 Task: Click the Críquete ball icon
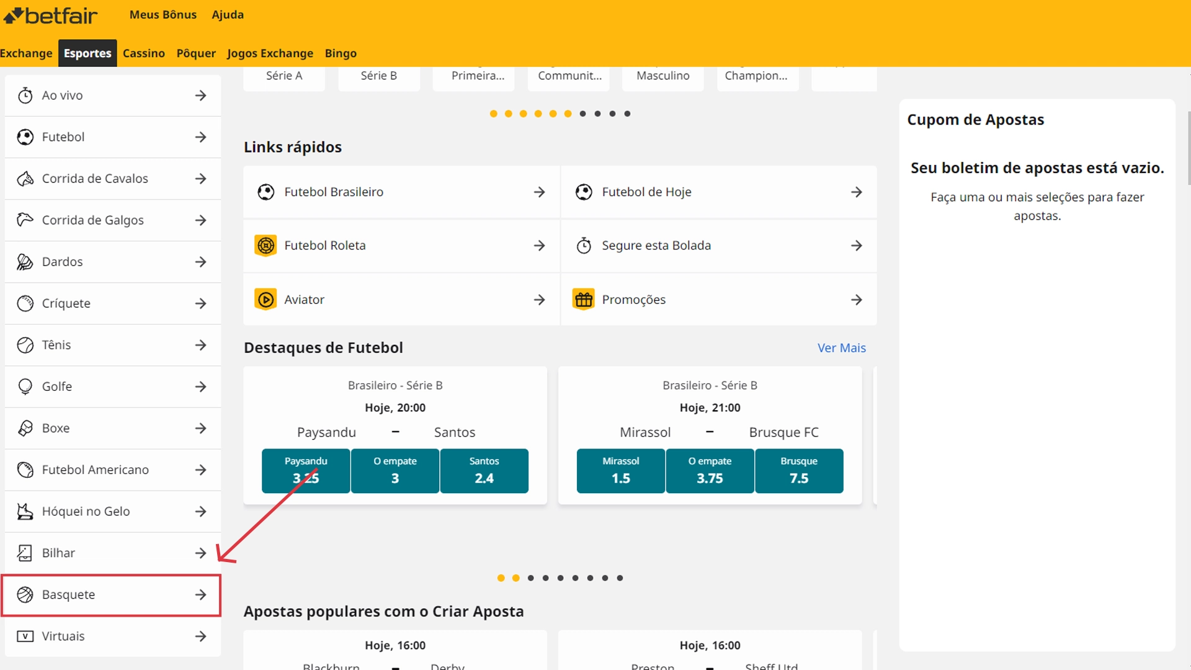tap(25, 303)
